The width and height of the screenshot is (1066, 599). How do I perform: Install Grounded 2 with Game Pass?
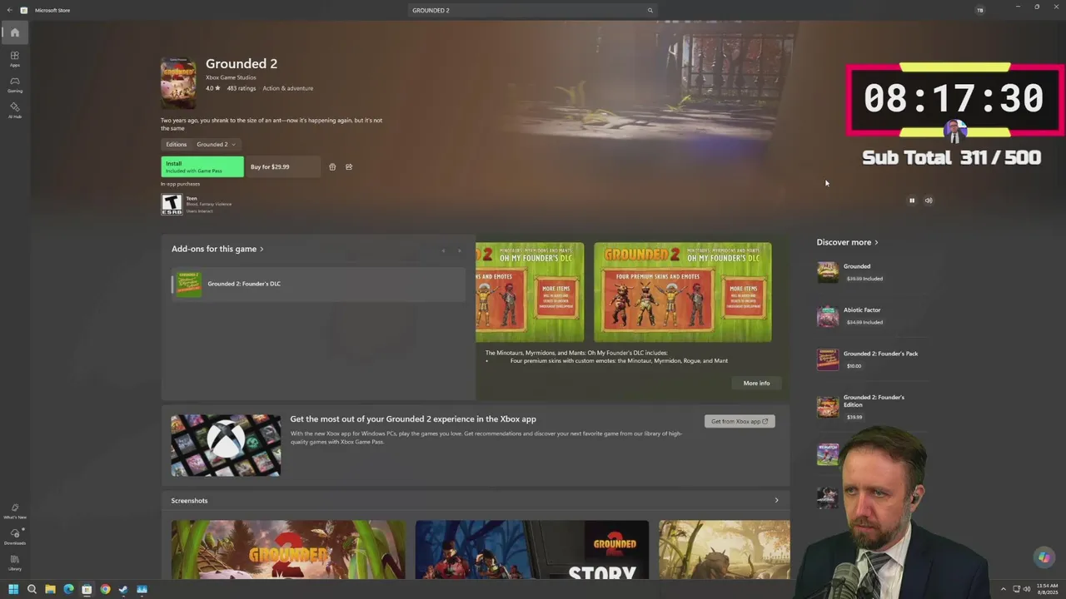point(202,166)
